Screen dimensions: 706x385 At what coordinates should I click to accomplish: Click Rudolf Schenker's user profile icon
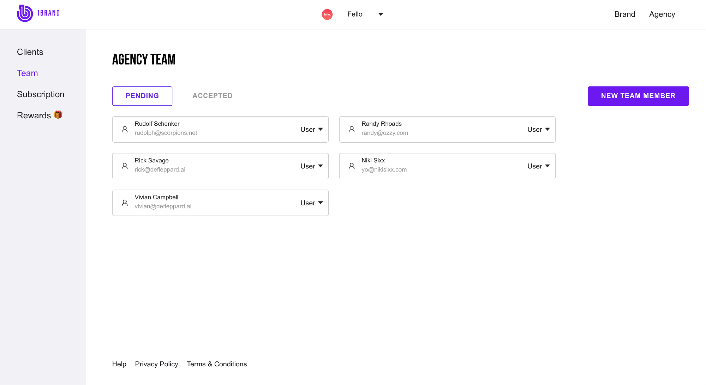[125, 129]
